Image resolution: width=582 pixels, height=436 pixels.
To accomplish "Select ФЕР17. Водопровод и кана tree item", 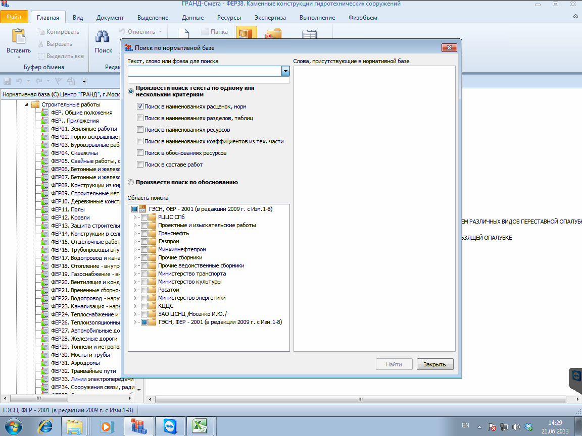I will [85, 258].
